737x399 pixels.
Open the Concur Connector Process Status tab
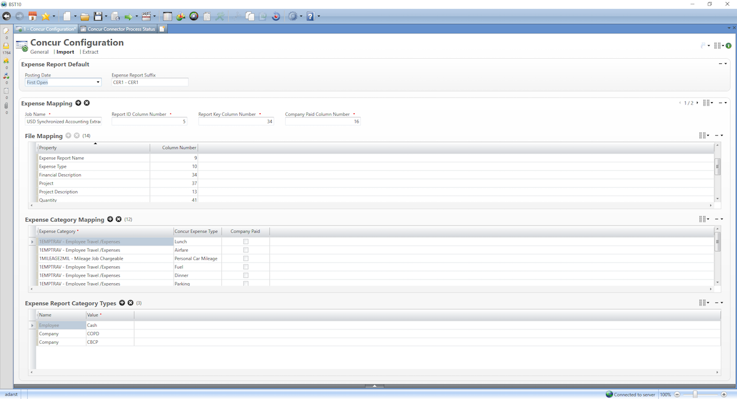click(117, 29)
